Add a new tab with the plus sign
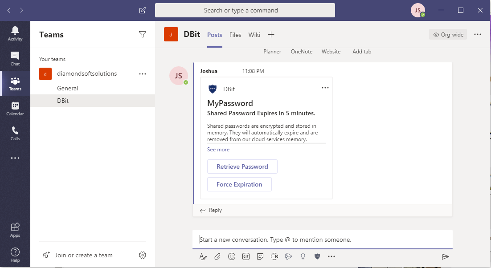 coord(271,34)
